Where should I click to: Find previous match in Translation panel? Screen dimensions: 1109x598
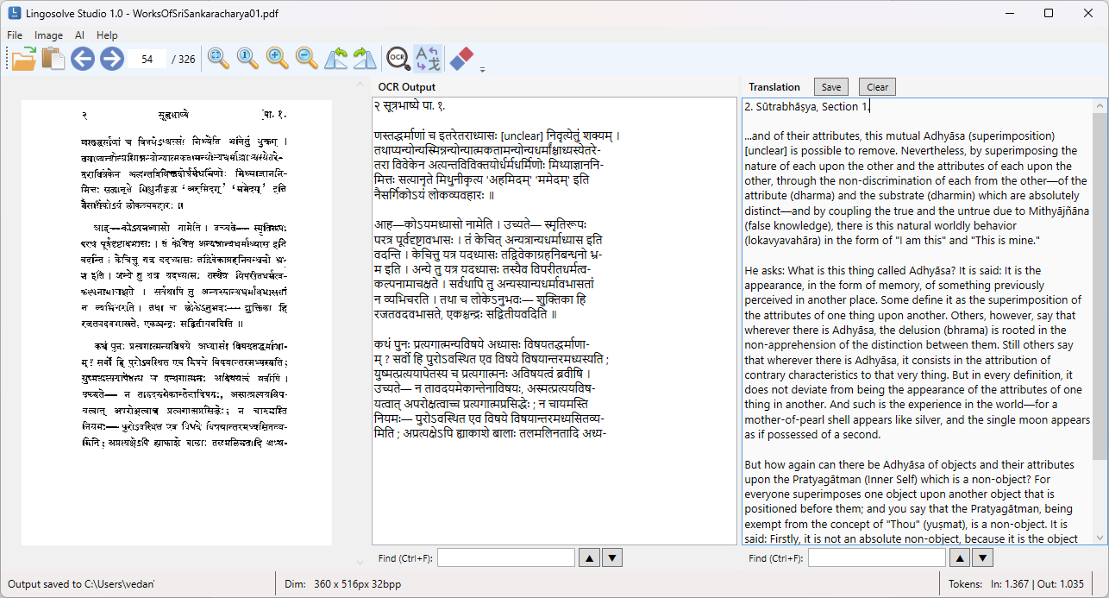point(960,557)
